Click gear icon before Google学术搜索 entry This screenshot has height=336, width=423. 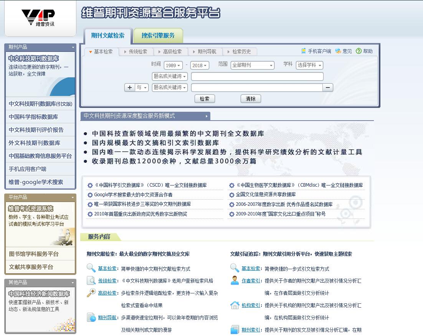click(x=90, y=195)
